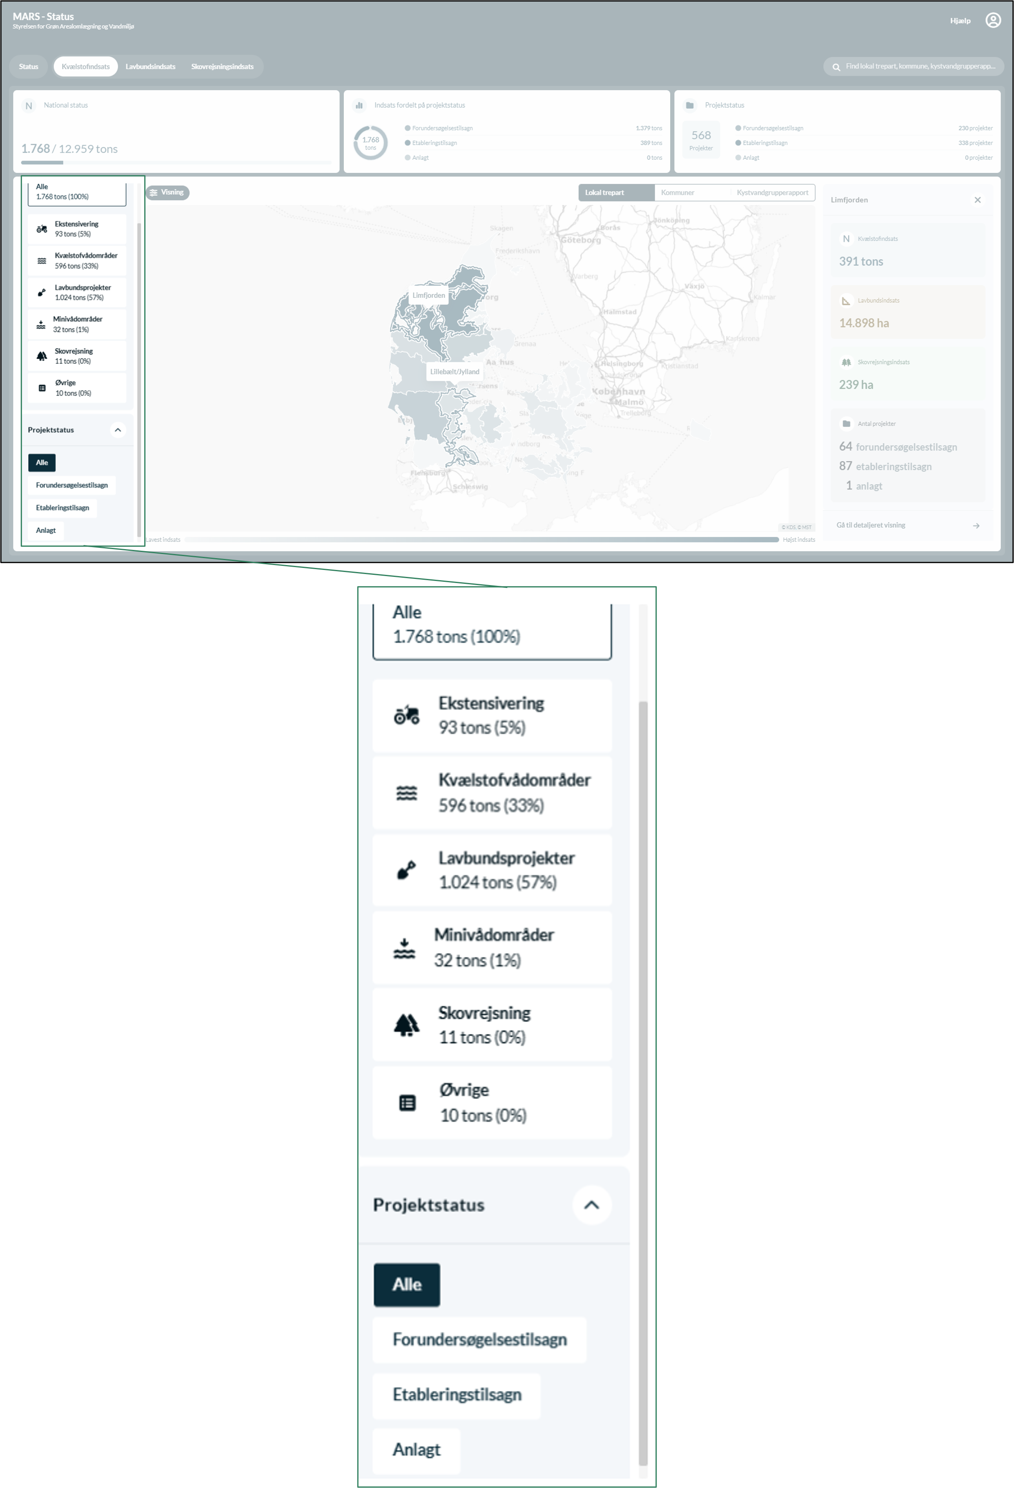The width and height of the screenshot is (1014, 1488).
Task: Click '14.898 ha' value in Limfjorden panel
Action: pyautogui.click(x=864, y=323)
